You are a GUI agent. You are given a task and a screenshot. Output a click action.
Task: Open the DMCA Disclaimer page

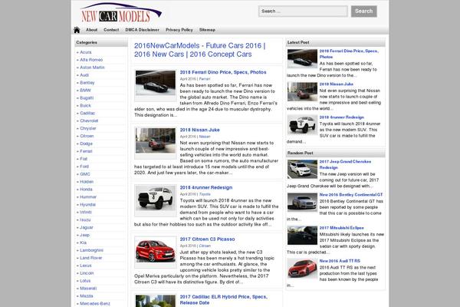143,30
